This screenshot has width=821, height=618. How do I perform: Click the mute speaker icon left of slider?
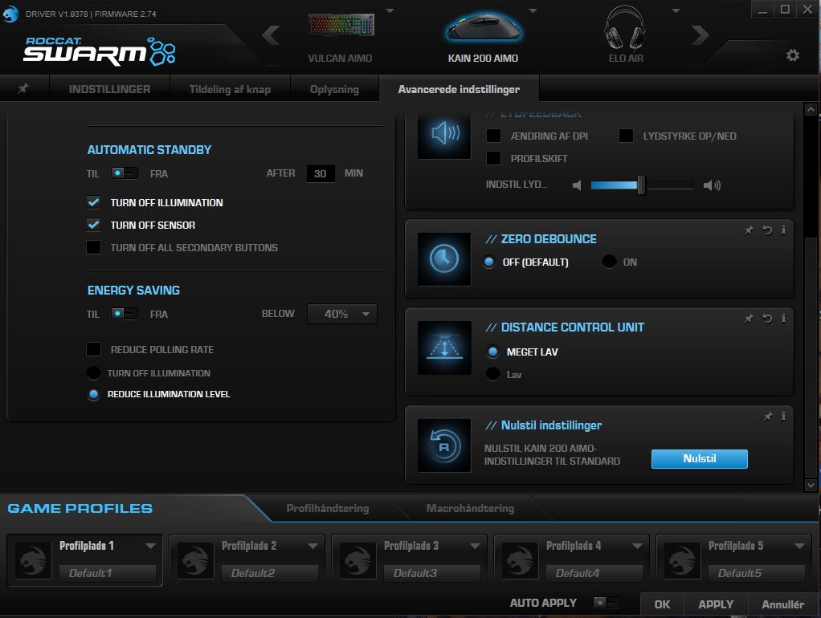tap(577, 185)
